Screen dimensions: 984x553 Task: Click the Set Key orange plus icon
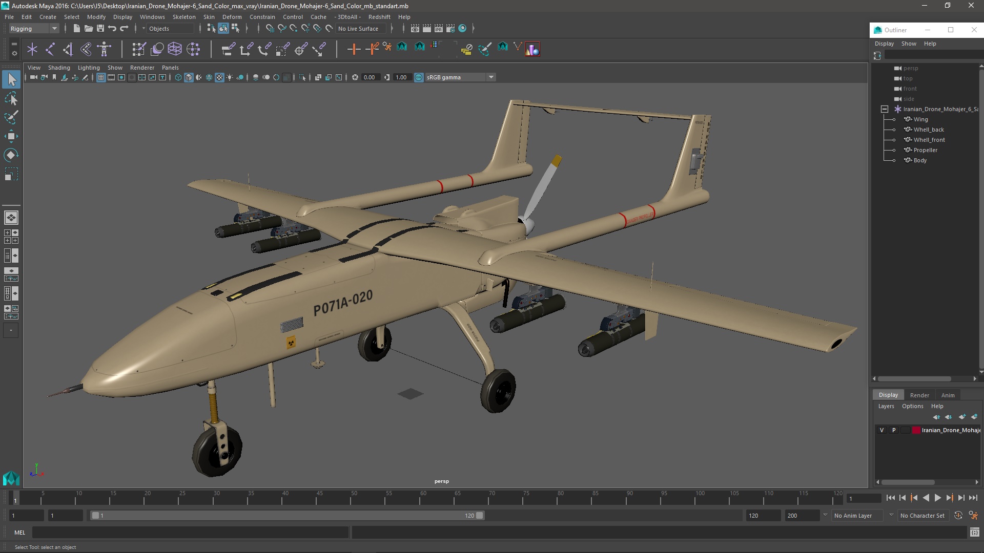pos(354,49)
